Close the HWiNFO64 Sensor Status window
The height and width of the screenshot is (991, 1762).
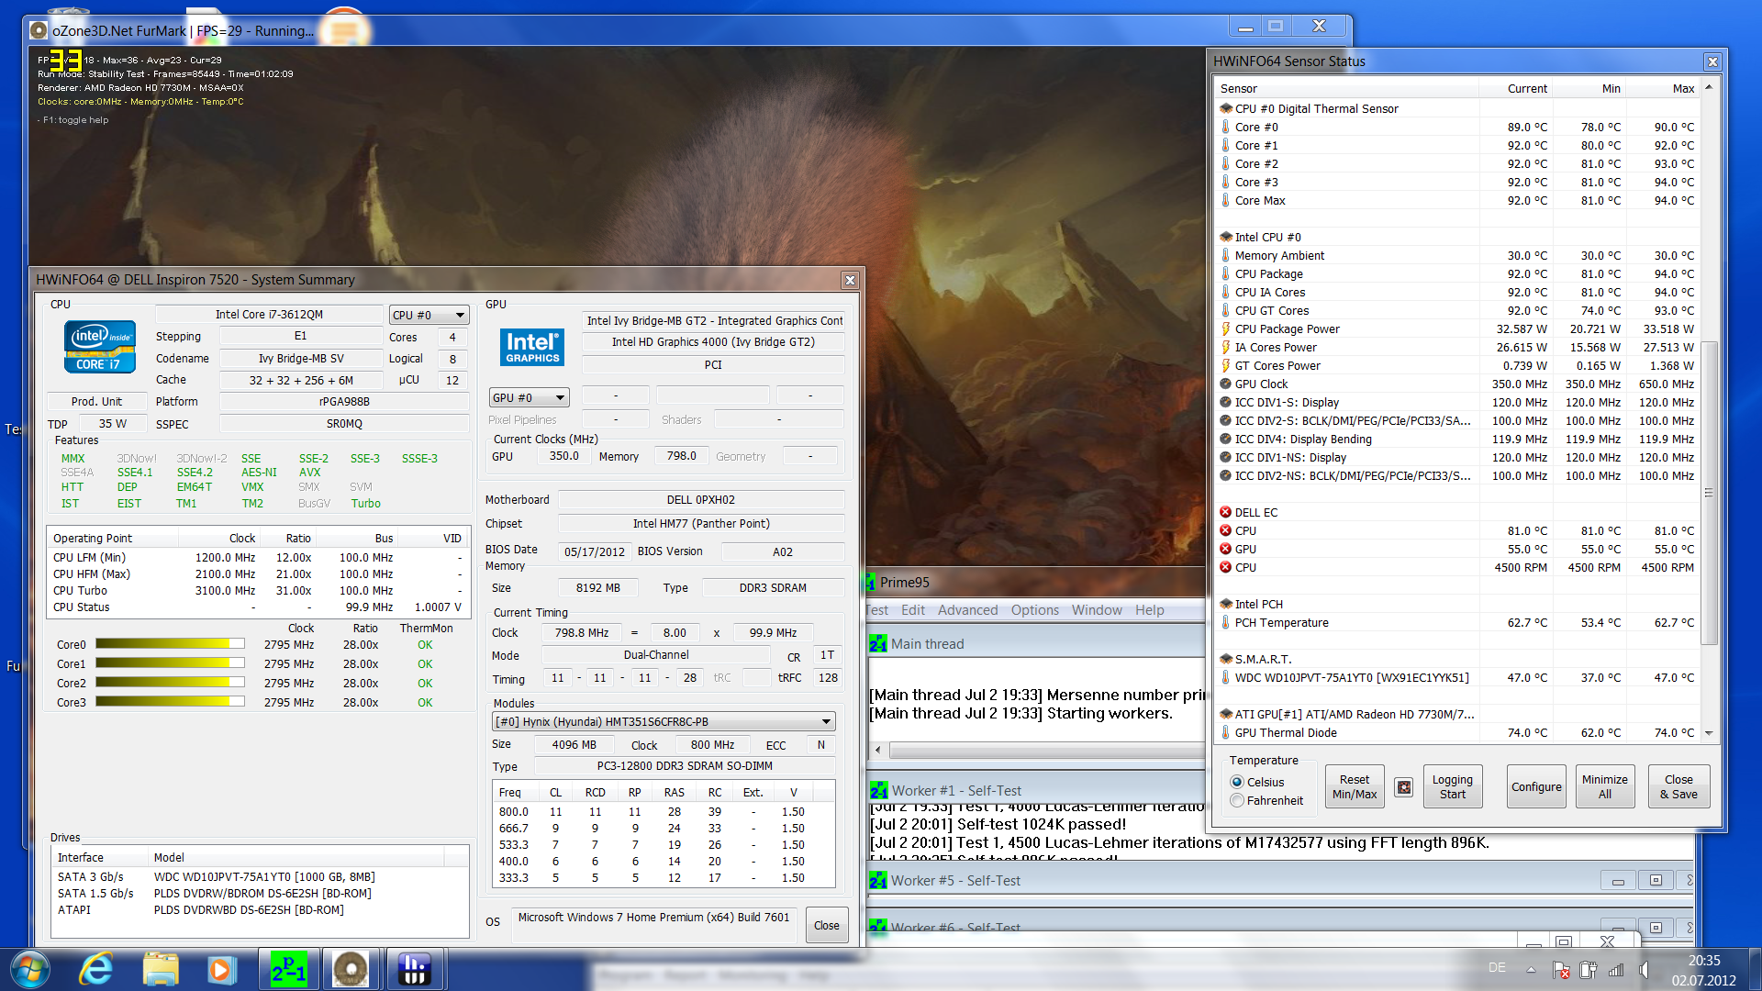pos(1712,61)
